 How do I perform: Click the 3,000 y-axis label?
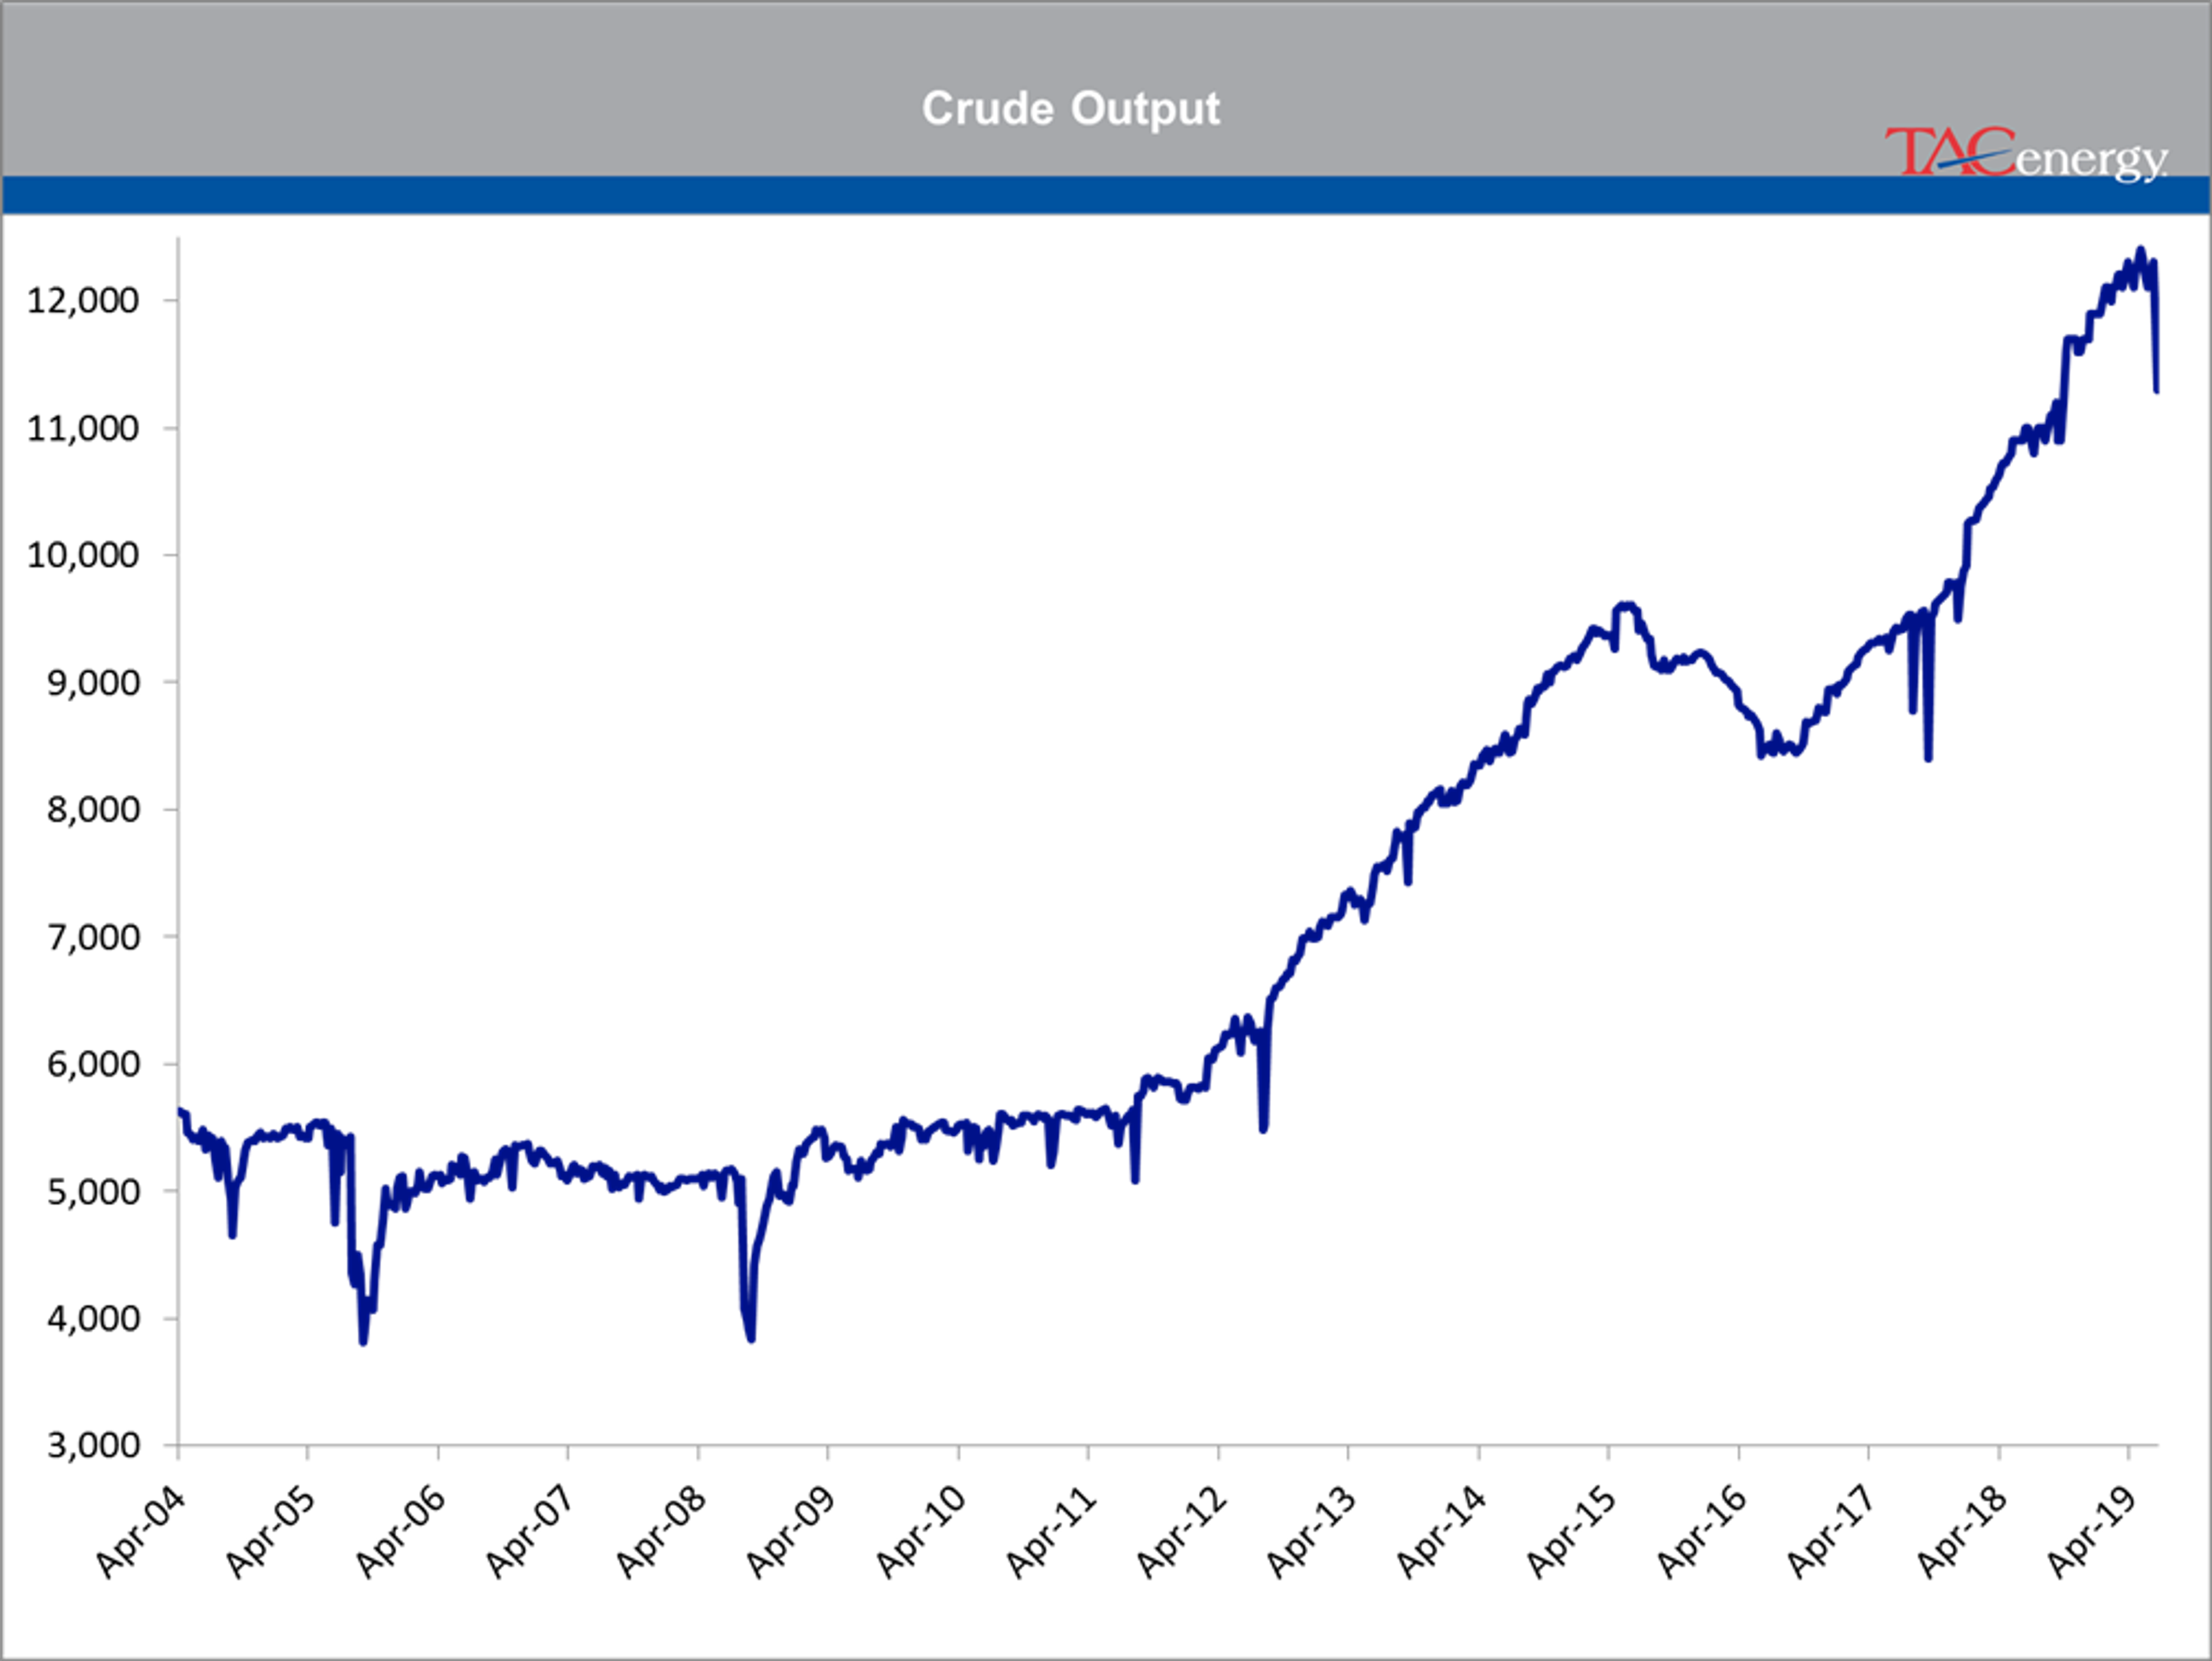[93, 1445]
